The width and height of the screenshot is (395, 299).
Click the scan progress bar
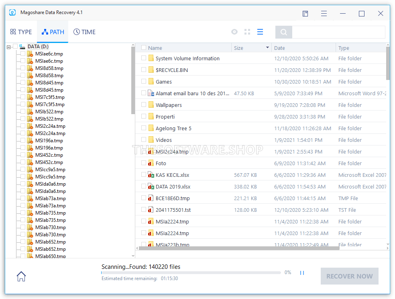pos(191,272)
